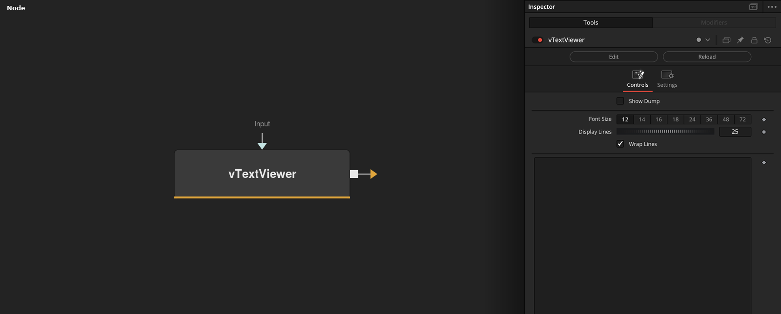This screenshot has height=314, width=781.
Task: Switch to the Tools tab
Action: point(591,22)
